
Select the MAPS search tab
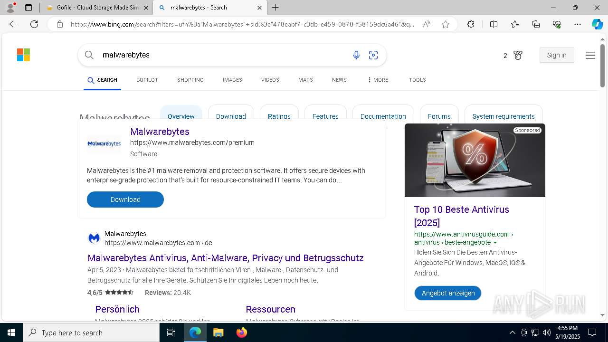point(305,80)
